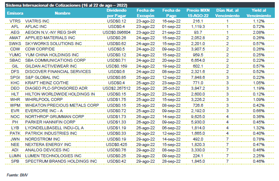Select dividend USD$0.169 in GIL row

[116, 66]
